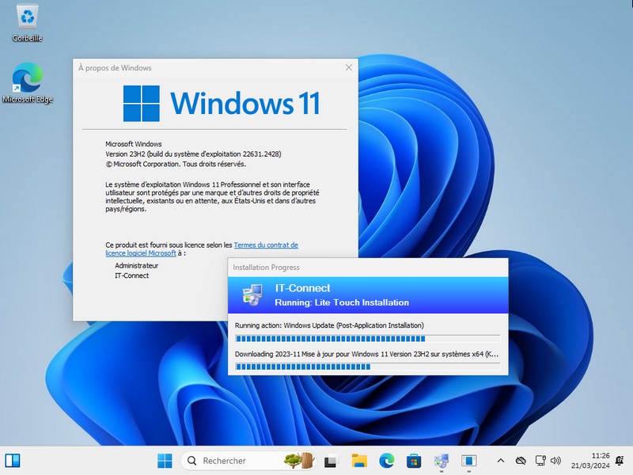Click the IT-Connect heading in the progress banner

[302, 288]
